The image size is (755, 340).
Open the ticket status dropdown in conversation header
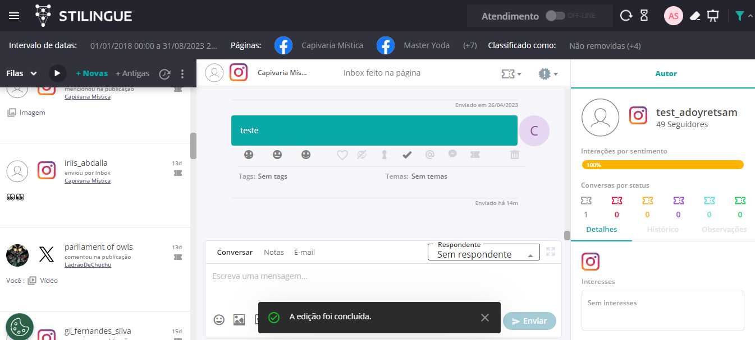click(511, 73)
